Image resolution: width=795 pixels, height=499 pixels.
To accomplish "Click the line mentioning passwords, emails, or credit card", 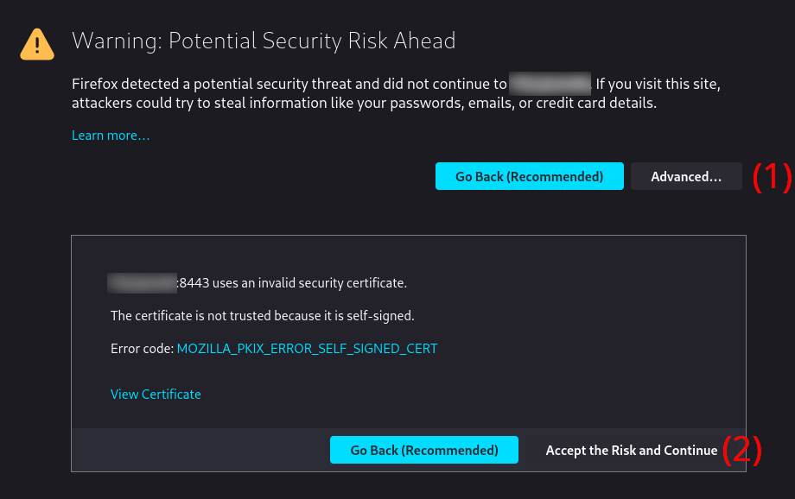I will coord(364,104).
